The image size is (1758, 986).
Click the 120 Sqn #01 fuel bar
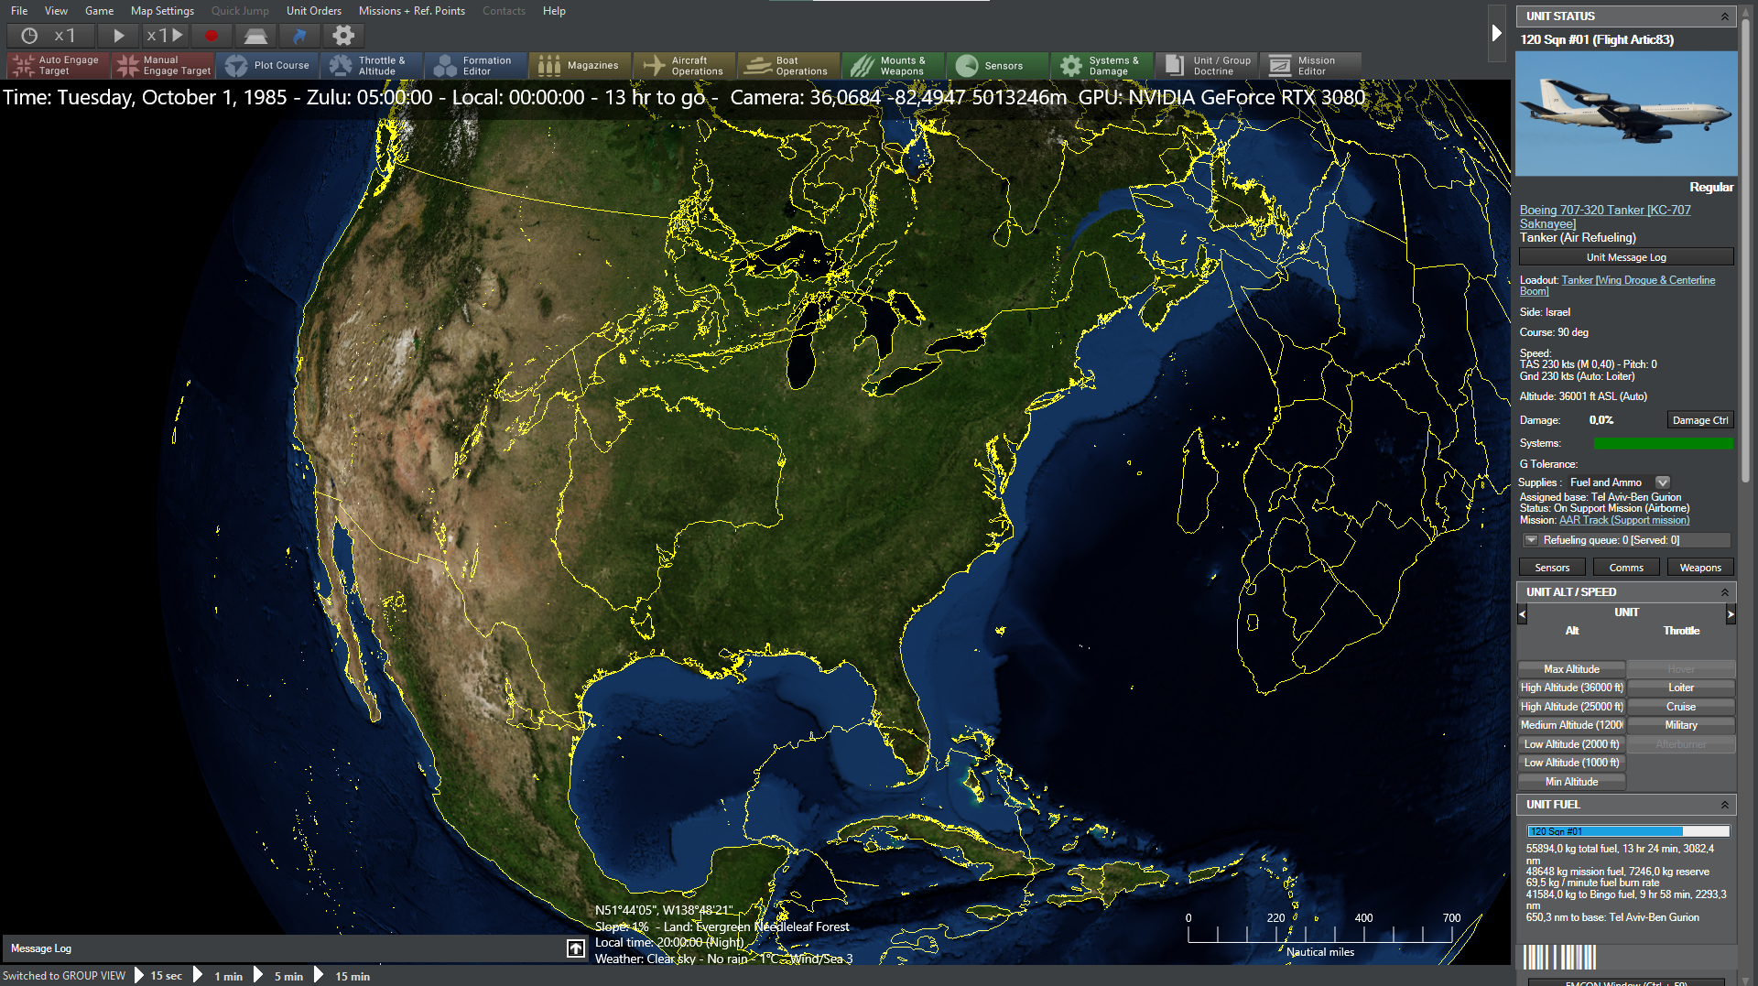pos(1628,831)
